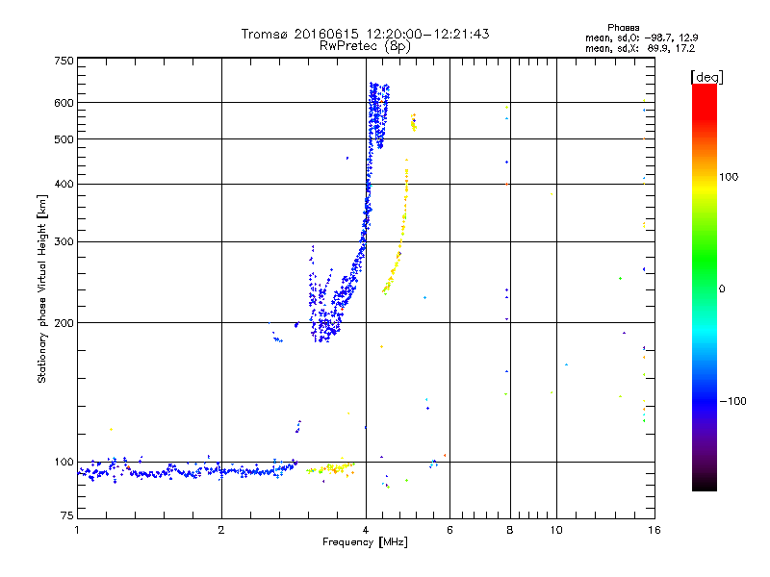Click colorbar tick label '-100'
Viewport: 770px width, 577px height.
[x=732, y=401]
